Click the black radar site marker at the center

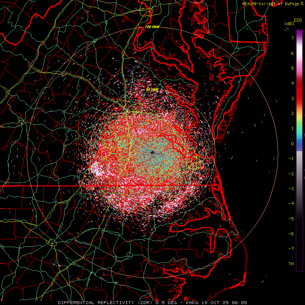[152, 153]
